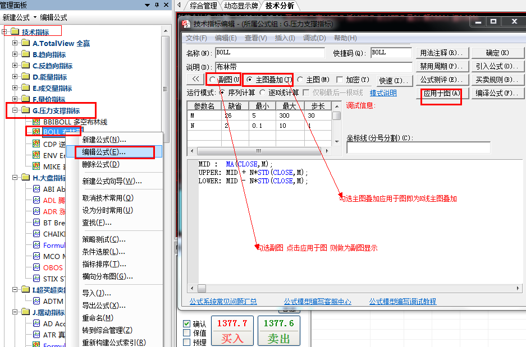Click the 卖出 1377.6 button
This screenshot has height=347, width=526.
click(x=278, y=331)
